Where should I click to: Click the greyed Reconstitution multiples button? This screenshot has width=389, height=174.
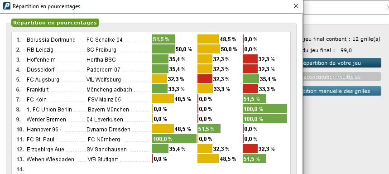[x=341, y=77]
